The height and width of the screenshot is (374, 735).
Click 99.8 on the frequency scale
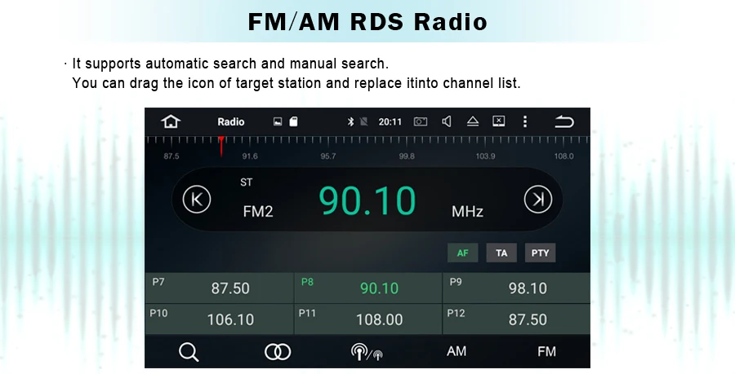[407, 156]
